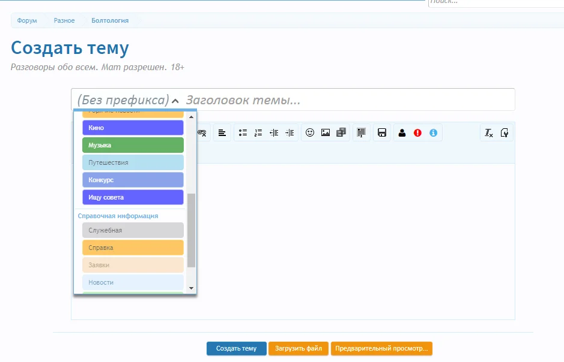
Task: Focus the 'Заголовок темы...' title field
Action: click(x=349, y=100)
